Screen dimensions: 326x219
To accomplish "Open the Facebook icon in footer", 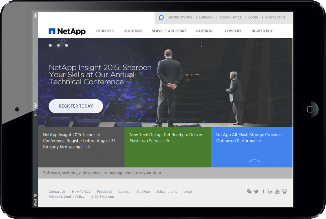I will [x=263, y=191].
